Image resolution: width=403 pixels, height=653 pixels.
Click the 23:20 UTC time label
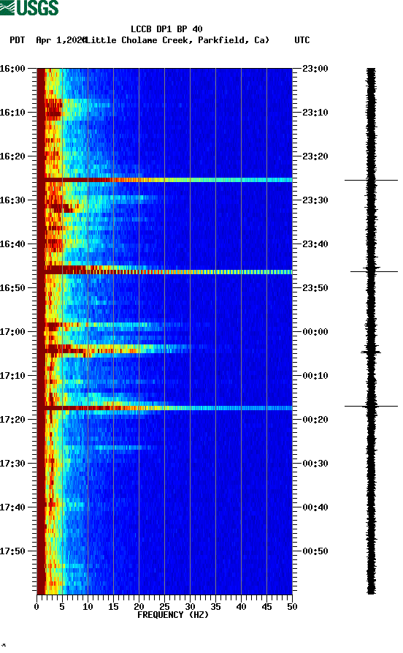point(315,156)
